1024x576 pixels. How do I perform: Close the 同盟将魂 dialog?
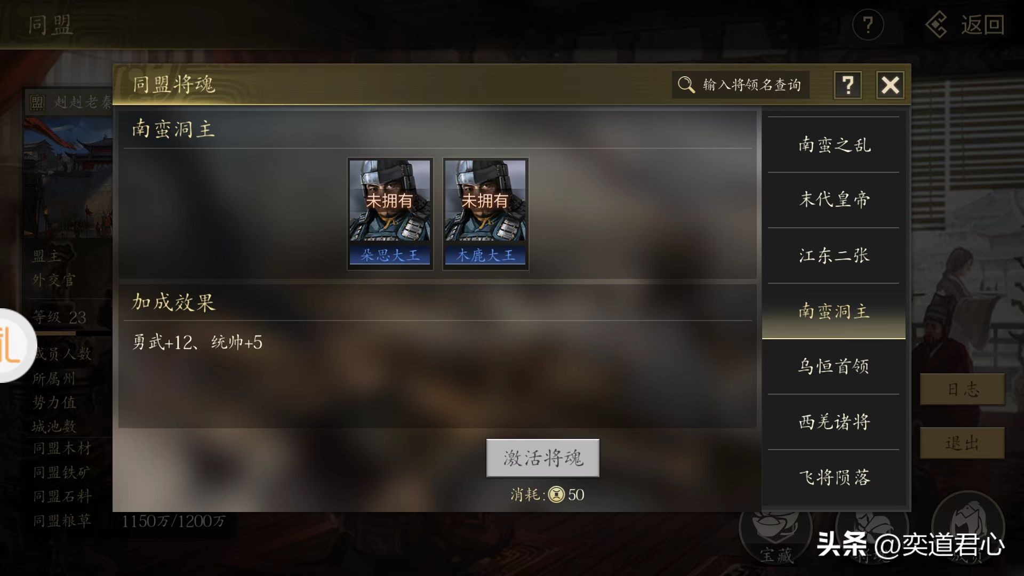tap(890, 85)
